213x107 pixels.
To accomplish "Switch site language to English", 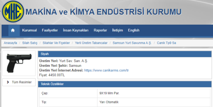I will click(134, 30).
